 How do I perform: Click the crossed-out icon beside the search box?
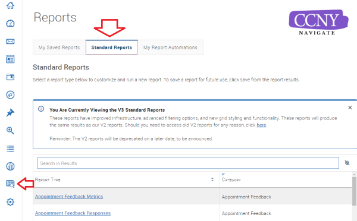347,163
